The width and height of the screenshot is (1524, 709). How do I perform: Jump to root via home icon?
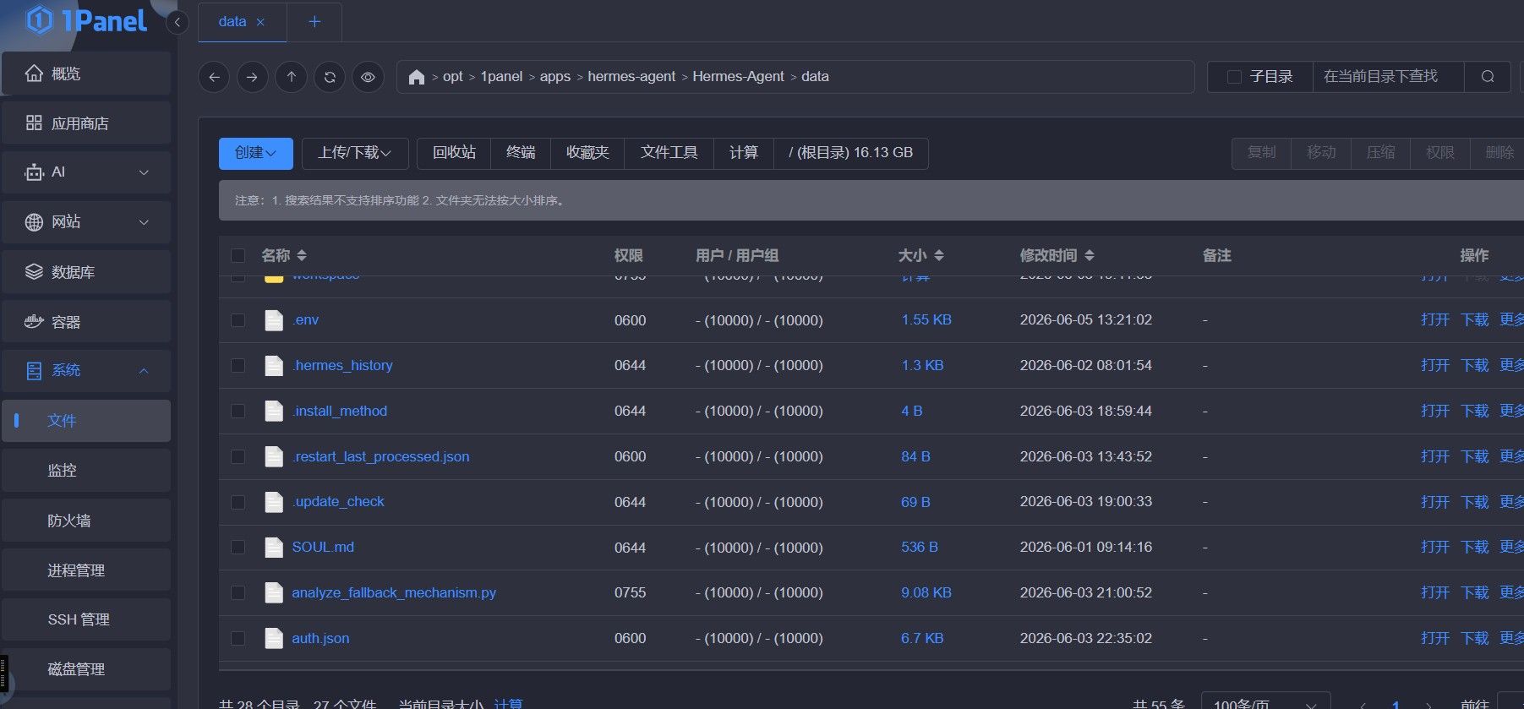(x=416, y=77)
